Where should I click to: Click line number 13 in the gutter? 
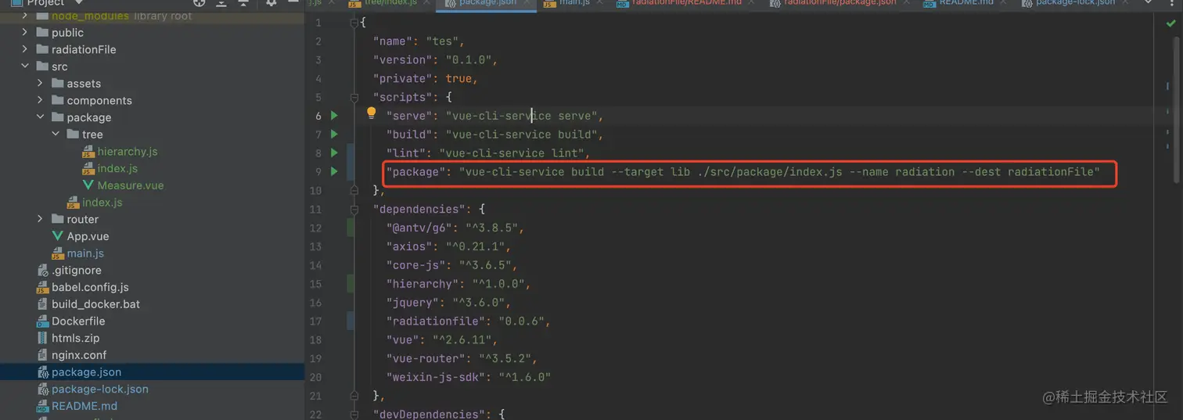click(315, 246)
